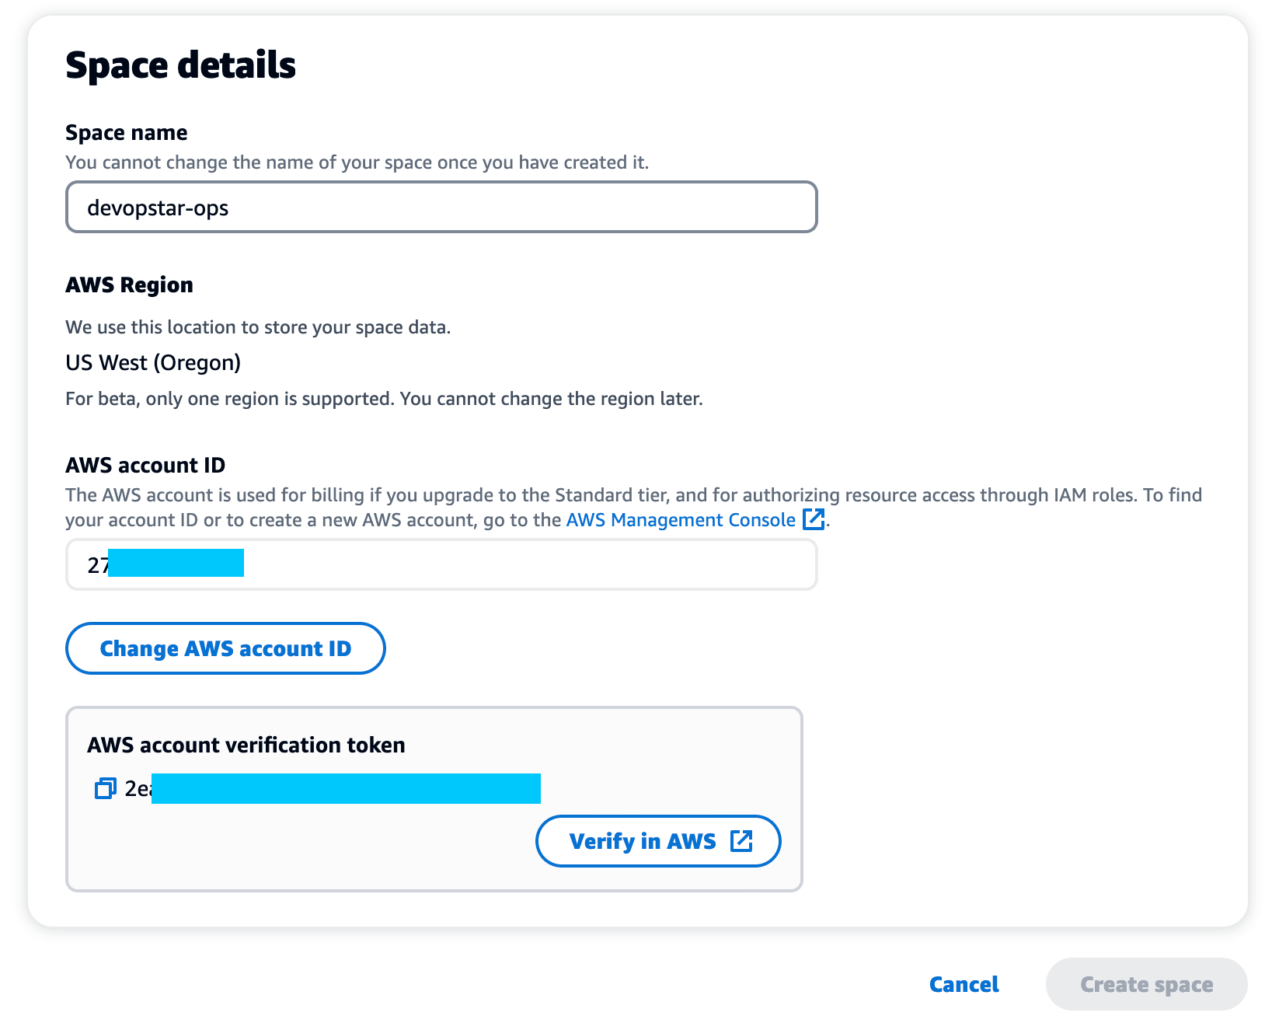Click the Verify in AWS button label
1279x1023 pixels.
(642, 841)
